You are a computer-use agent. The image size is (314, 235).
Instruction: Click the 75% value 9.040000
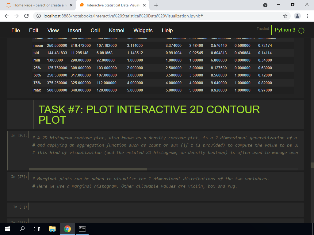(219, 83)
